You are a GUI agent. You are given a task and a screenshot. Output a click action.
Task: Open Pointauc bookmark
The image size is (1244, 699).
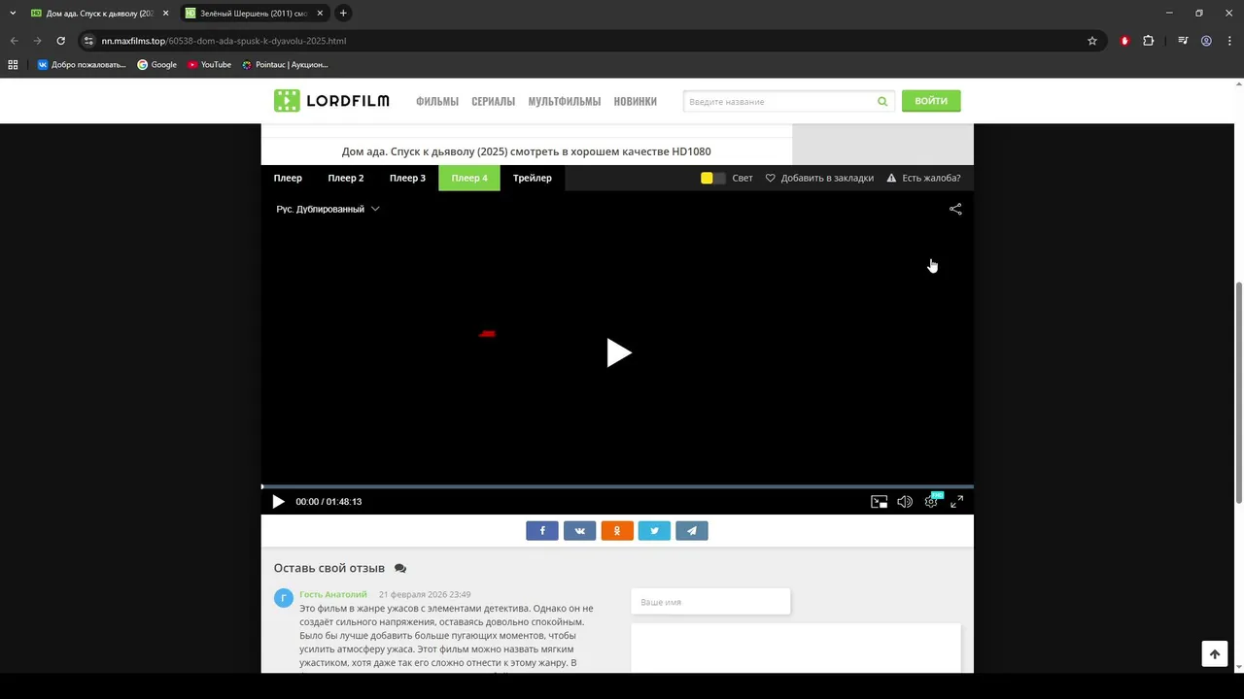coord(286,65)
